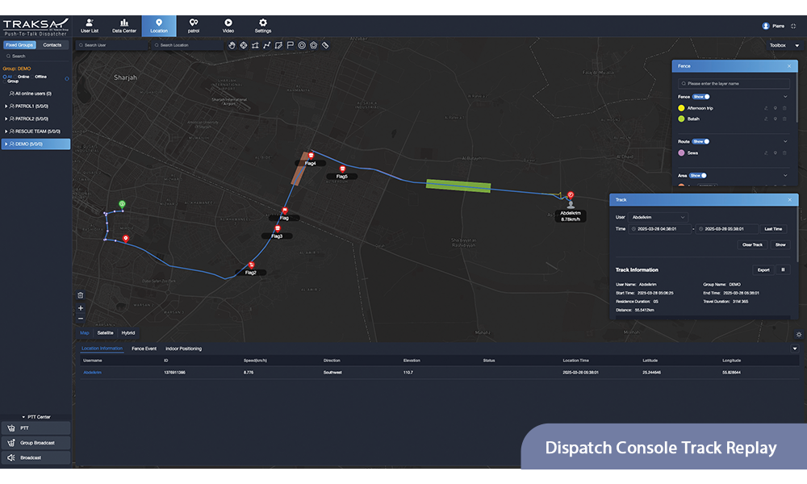Open the Data Center module
The width and height of the screenshot is (807, 484).
123,26
